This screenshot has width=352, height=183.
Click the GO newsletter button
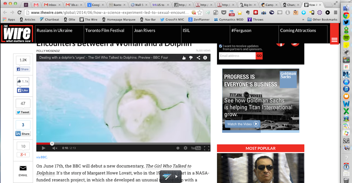[259, 56]
